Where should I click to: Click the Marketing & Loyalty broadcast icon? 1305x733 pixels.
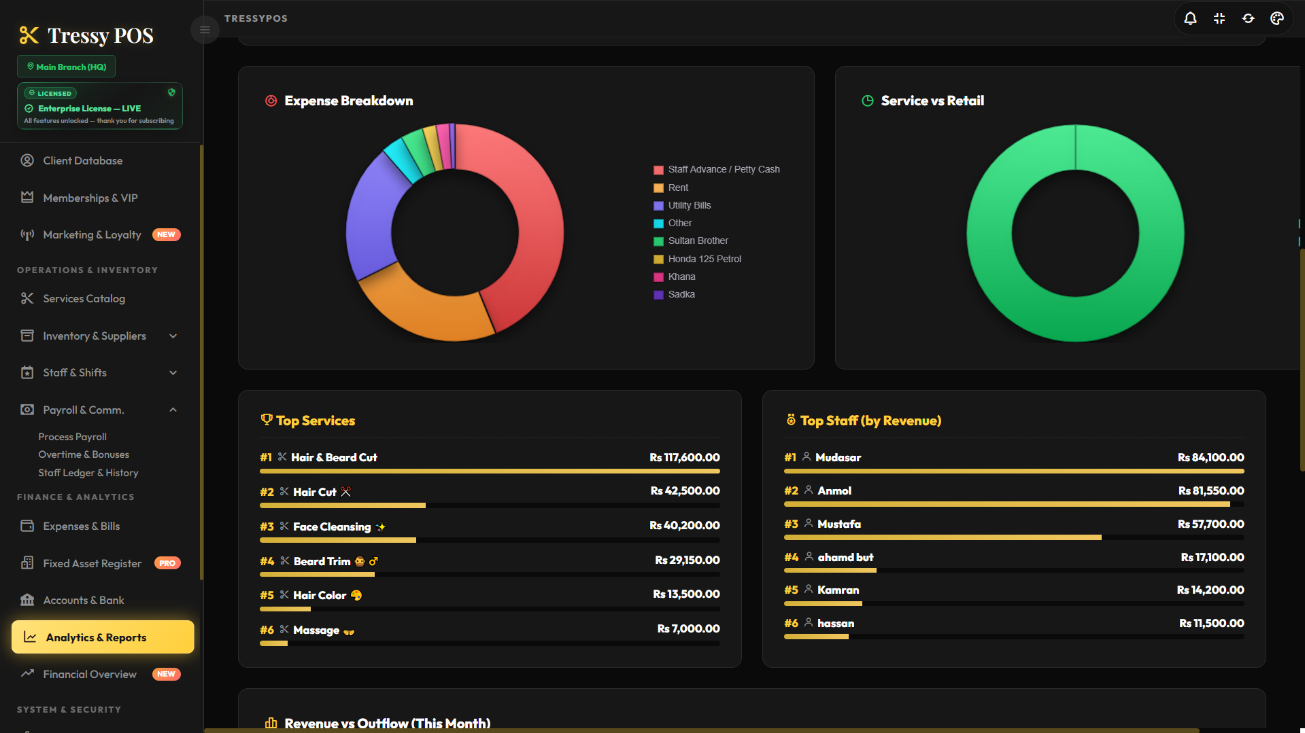point(27,235)
